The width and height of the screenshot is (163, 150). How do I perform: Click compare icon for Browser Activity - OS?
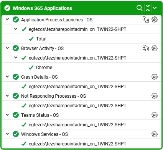146,48
